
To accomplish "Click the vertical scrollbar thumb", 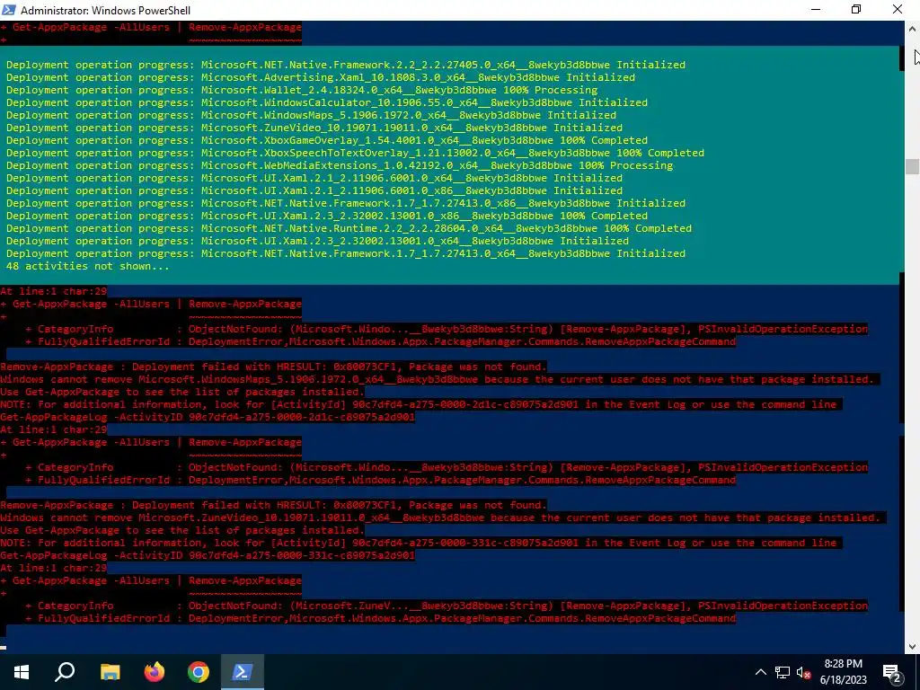I will [x=913, y=166].
